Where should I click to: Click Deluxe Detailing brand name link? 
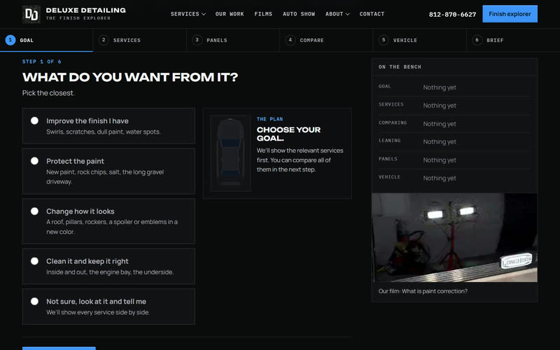(85, 10)
